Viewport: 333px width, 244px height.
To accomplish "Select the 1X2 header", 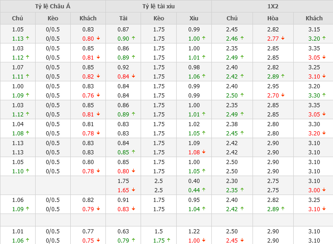I will [272, 6].
